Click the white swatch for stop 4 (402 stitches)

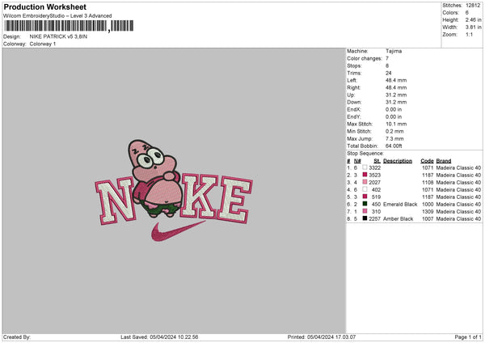point(365,189)
